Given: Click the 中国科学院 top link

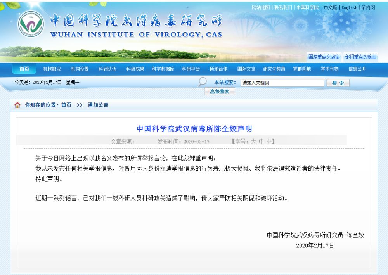Looking at the screenshot, I should pos(308,8).
